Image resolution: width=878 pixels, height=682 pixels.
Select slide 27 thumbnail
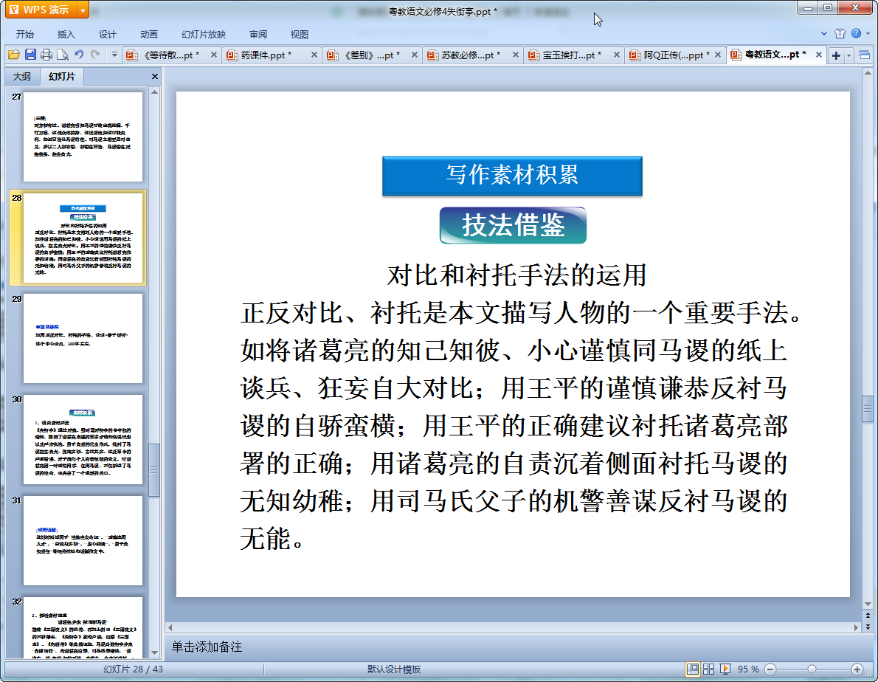tap(83, 137)
